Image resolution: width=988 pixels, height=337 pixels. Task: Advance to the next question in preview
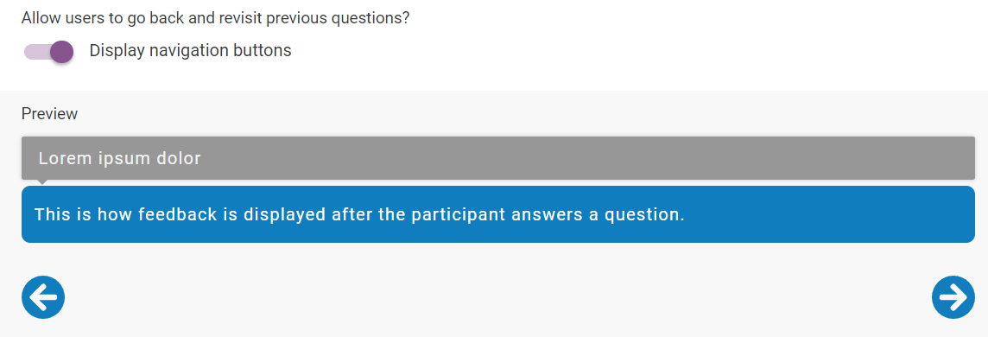click(x=953, y=296)
